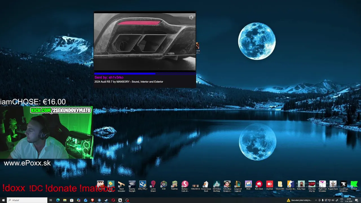
Task: Open File Explorer from the taskbar
Action: coord(65,200)
